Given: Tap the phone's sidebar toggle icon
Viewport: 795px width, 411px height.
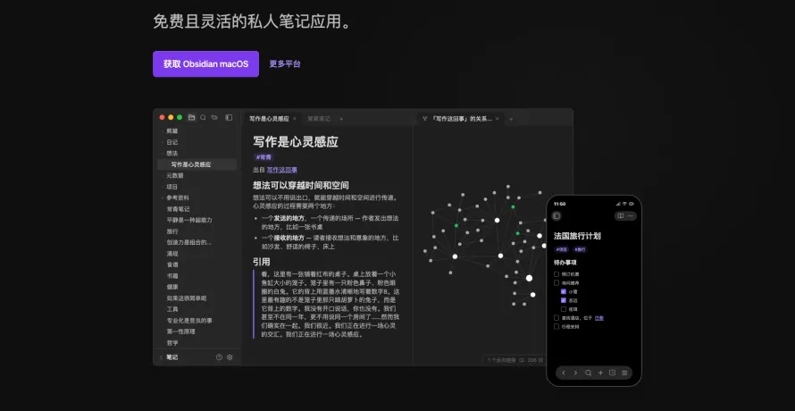Looking at the screenshot, I should [556, 215].
